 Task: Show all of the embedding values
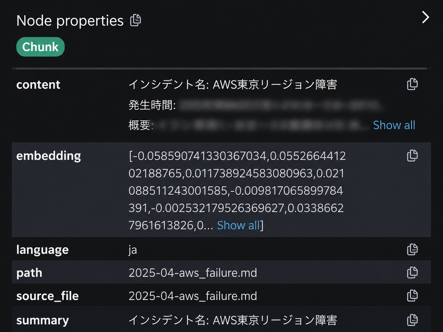click(238, 225)
